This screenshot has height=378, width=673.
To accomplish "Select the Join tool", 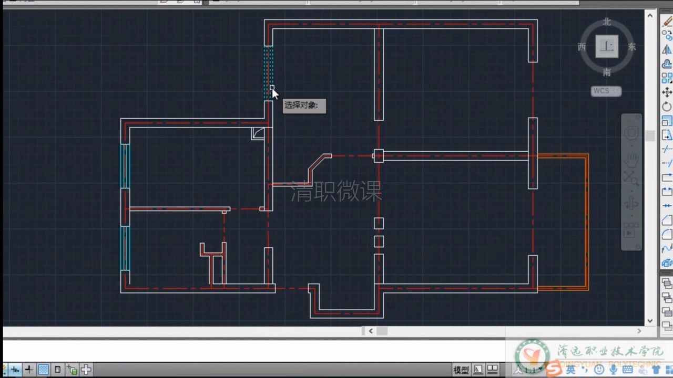I will [x=667, y=206].
